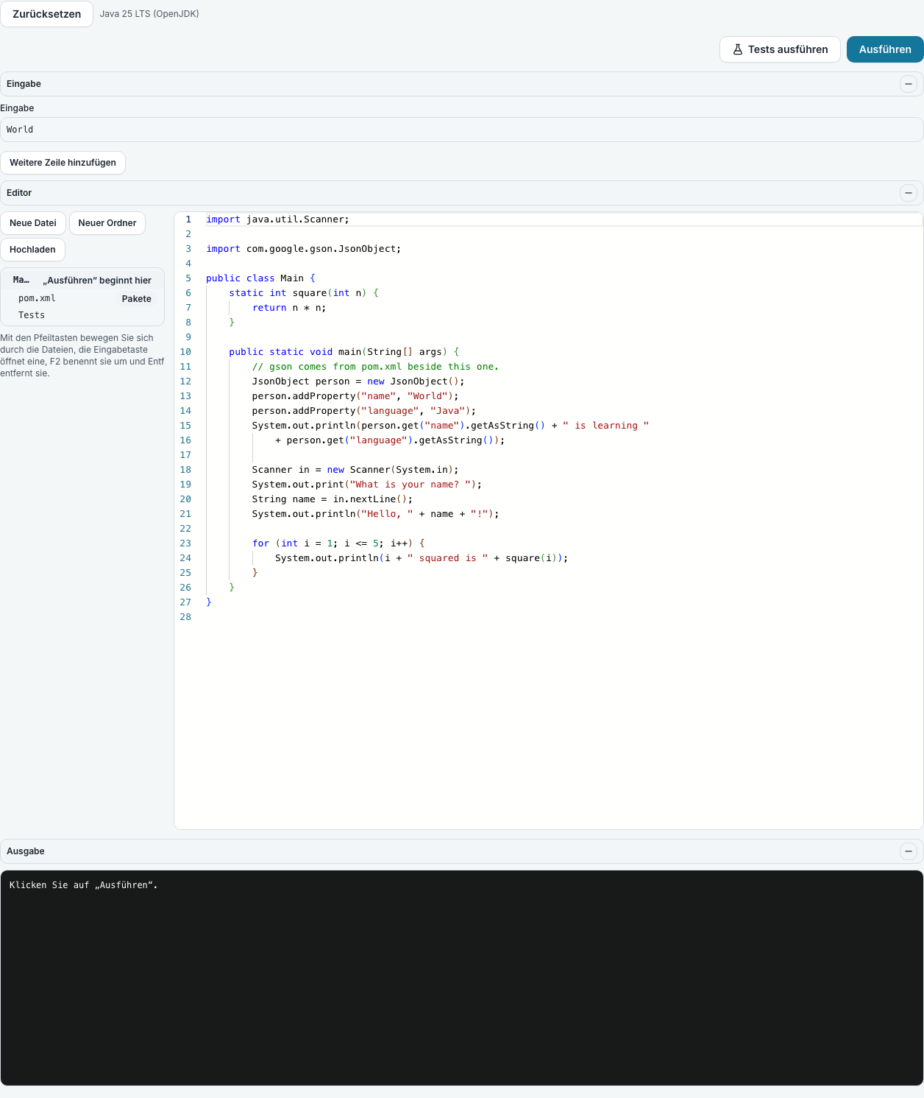Viewport: 924px width, 1098px height.
Task: Click the output console text Klicken Sie auf
Action: (83, 885)
